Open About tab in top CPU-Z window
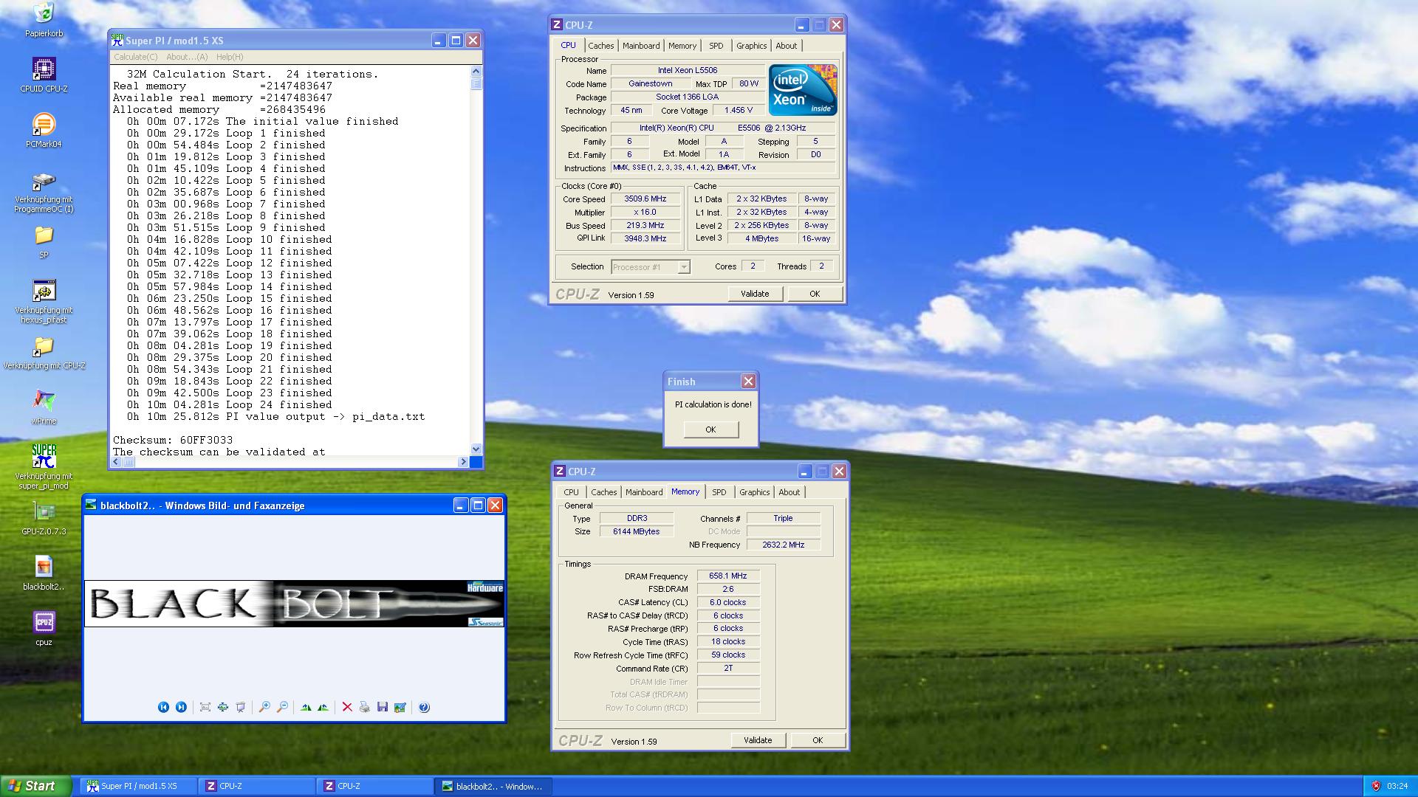The height and width of the screenshot is (797, 1418). [x=787, y=46]
